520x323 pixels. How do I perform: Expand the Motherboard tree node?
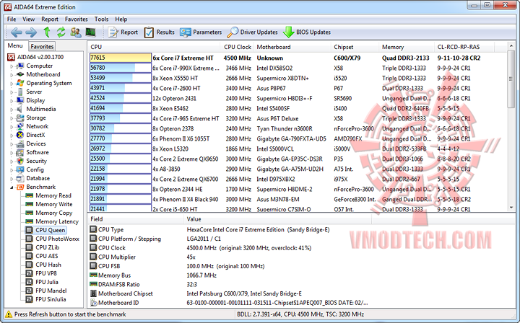[x=12, y=75]
